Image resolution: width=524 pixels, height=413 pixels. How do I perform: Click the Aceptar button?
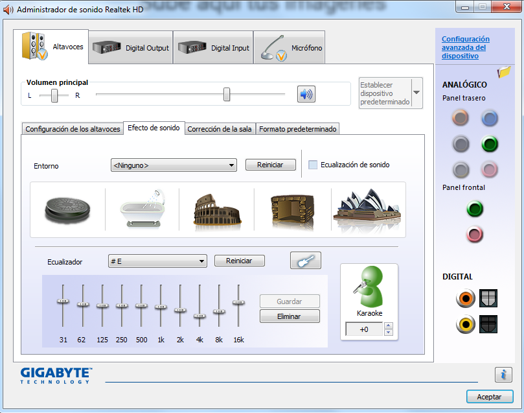[x=489, y=397]
